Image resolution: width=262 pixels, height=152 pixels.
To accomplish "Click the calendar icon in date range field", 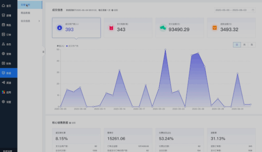I will point(253,10).
